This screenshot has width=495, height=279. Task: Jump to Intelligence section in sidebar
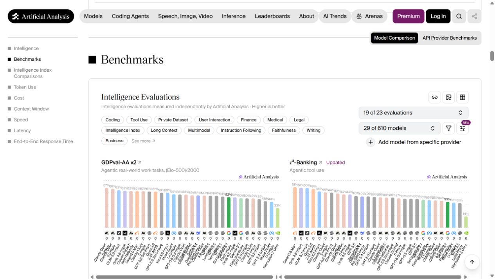coord(26,49)
